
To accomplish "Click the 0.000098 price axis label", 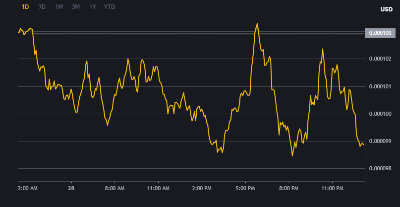I will [x=380, y=168].
